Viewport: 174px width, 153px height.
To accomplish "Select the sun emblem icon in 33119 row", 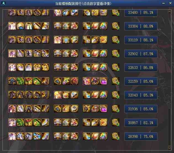I will pos(103,40).
